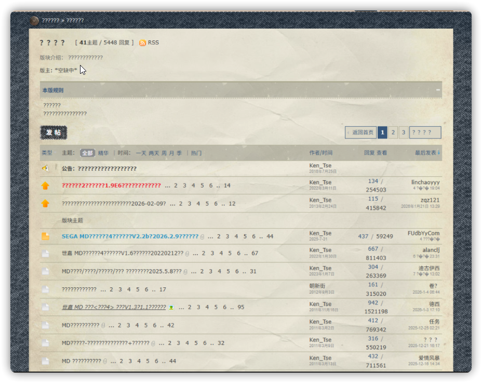
Task: Click the orange RSS feed icon
Action: (142, 43)
